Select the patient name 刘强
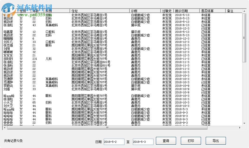The image size is (249, 148). pyautogui.click(x=6, y=89)
